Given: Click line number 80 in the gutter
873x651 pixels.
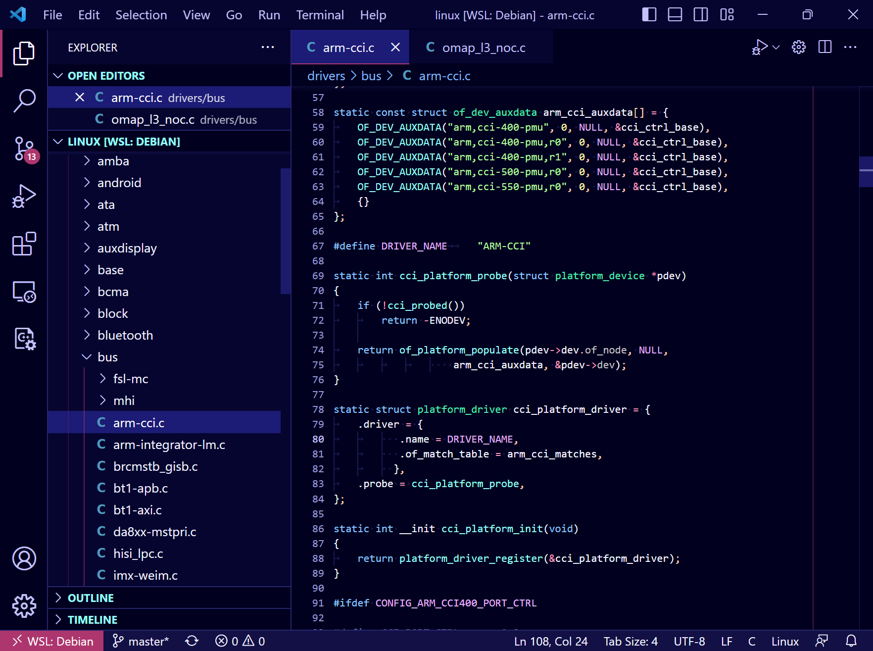Looking at the screenshot, I should 318,439.
